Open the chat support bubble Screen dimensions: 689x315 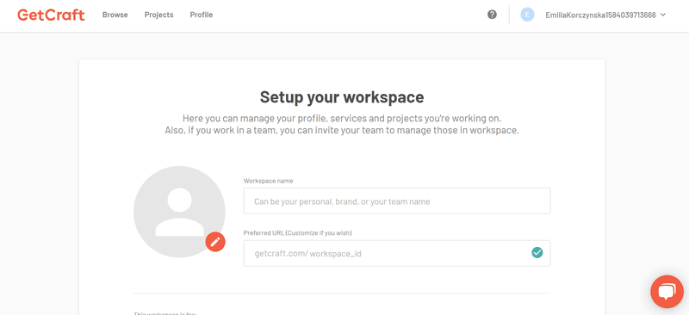coord(667,291)
